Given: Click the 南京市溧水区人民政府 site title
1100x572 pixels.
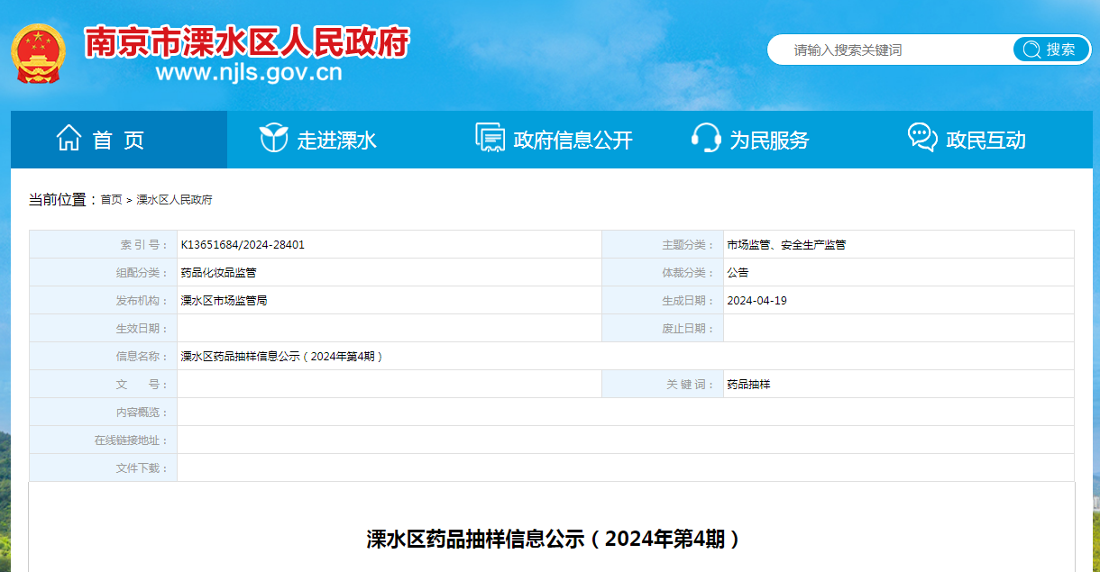Looking at the screenshot, I should (247, 41).
